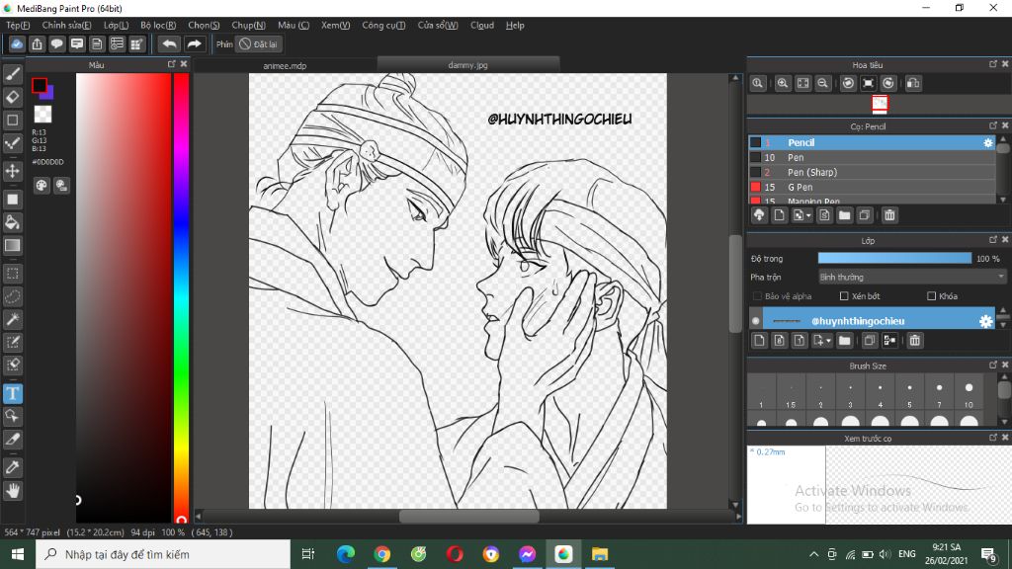Image resolution: width=1012 pixels, height=569 pixels.
Task: Rotate canvas right in Hoa tiêu panel
Action: pos(888,83)
